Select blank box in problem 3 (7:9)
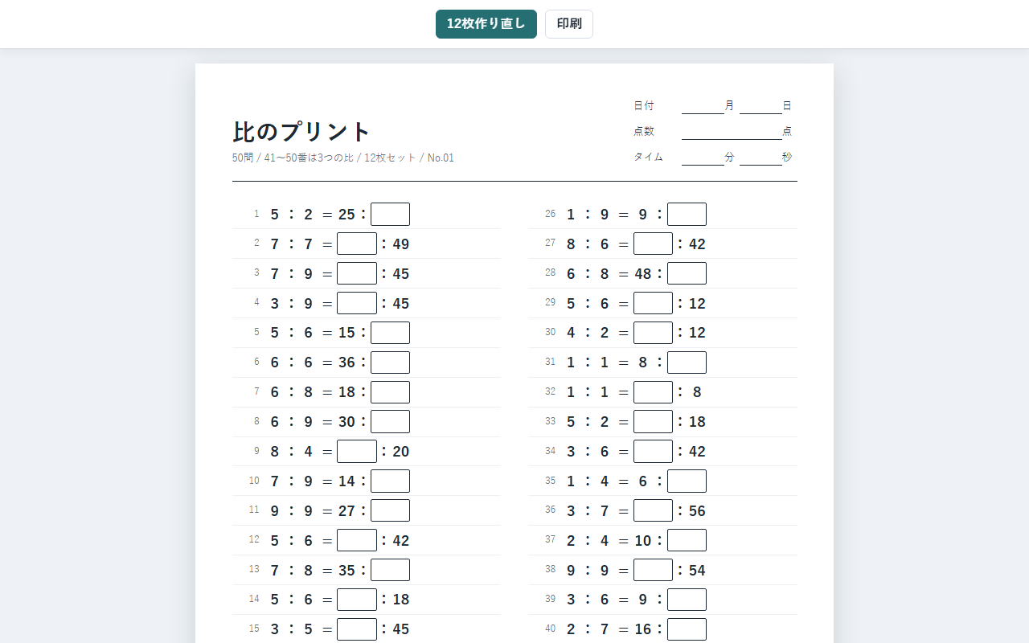The image size is (1029, 643). 357,273
